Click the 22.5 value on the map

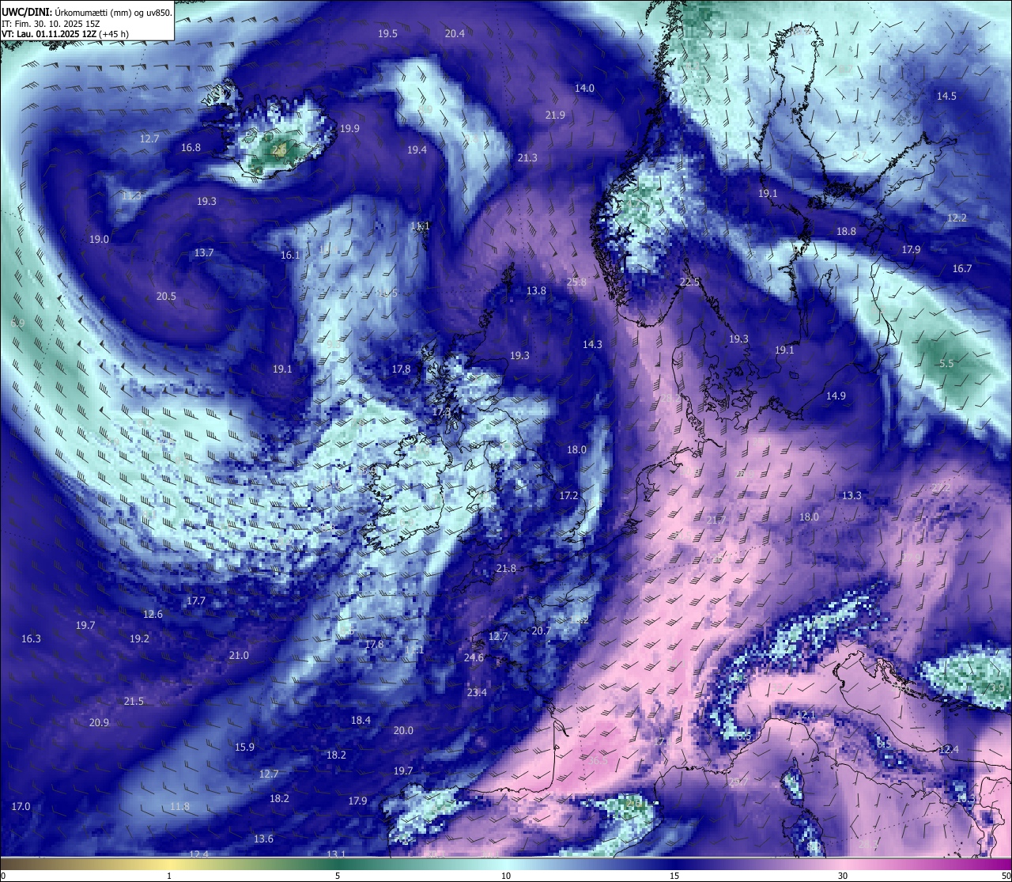point(689,282)
